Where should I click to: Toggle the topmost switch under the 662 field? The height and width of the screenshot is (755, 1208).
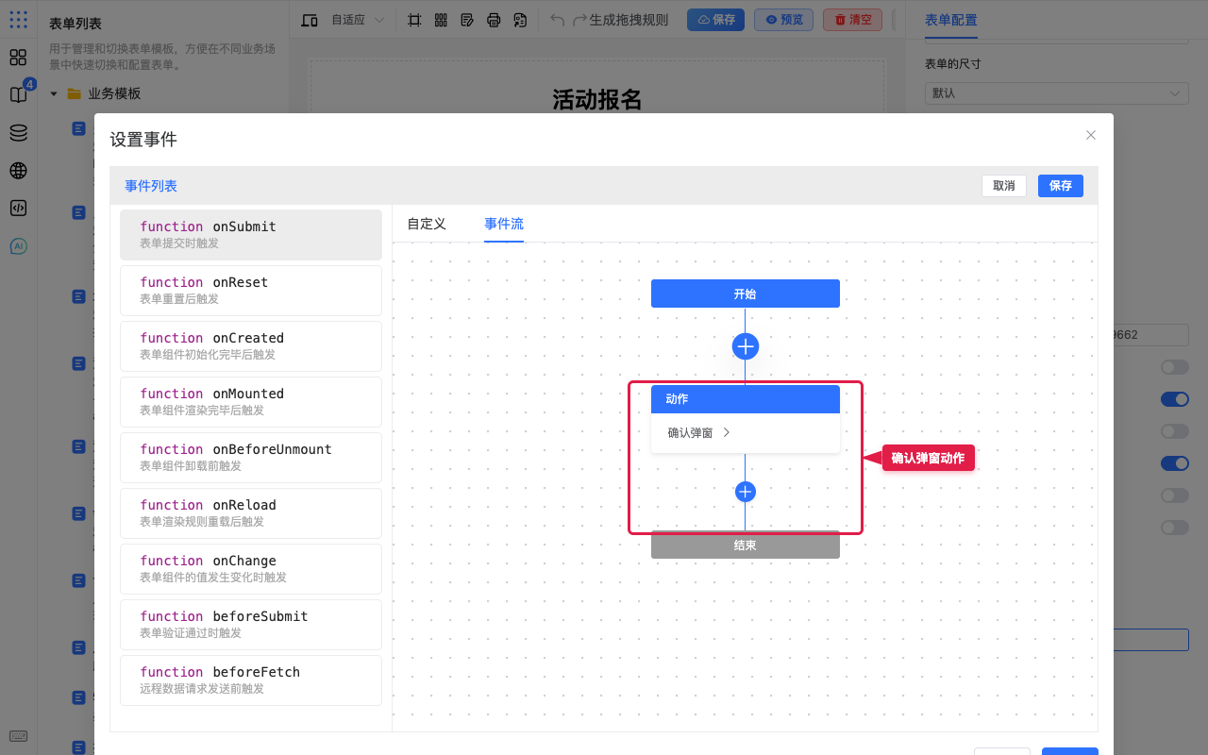point(1175,367)
